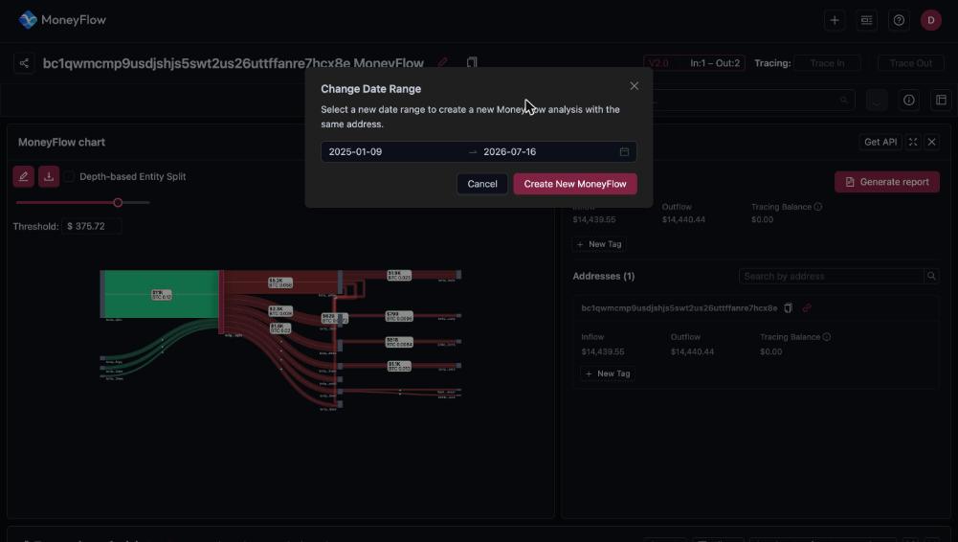
Task: Open the user avatar D
Action: 930,20
